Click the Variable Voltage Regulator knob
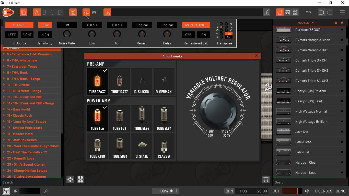 [218, 111]
